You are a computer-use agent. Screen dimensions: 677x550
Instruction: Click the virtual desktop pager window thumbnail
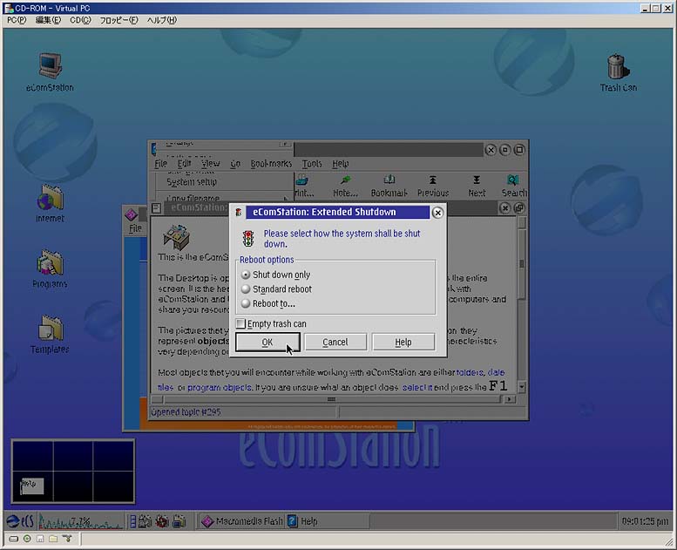tap(32, 486)
